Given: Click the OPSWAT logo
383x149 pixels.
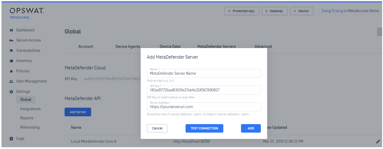Looking at the screenshot, I should pyautogui.click(x=27, y=11).
